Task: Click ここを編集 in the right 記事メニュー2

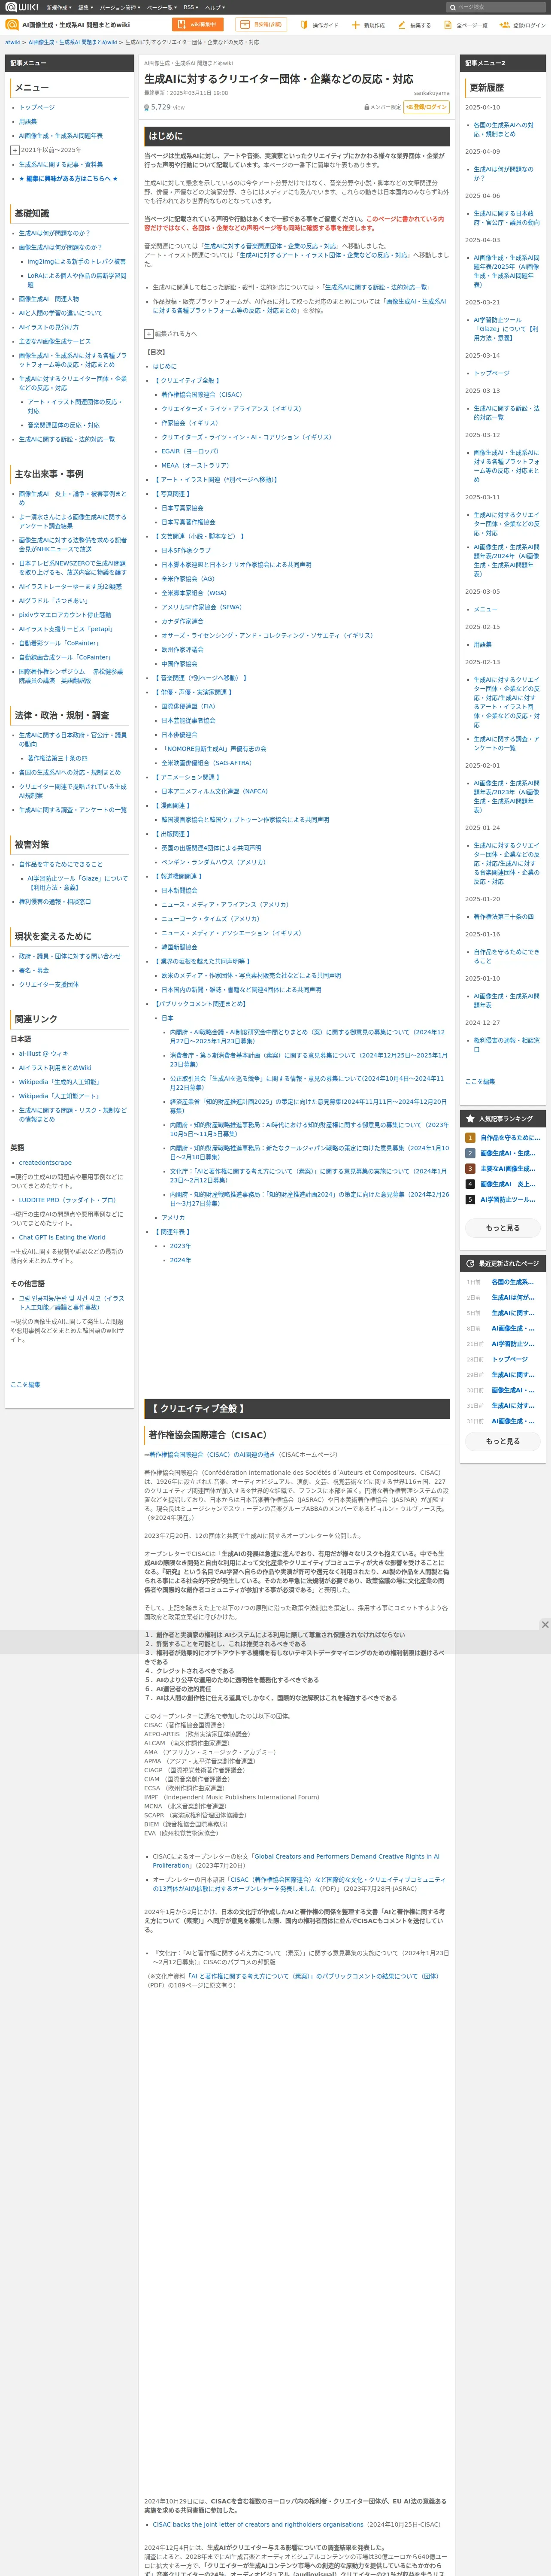Action: click(x=480, y=1081)
